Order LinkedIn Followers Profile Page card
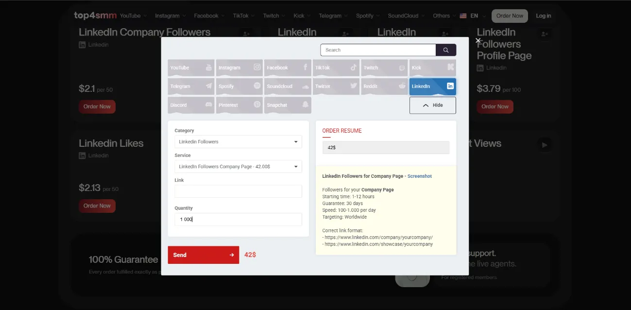This screenshot has width=631, height=310. coord(495,106)
